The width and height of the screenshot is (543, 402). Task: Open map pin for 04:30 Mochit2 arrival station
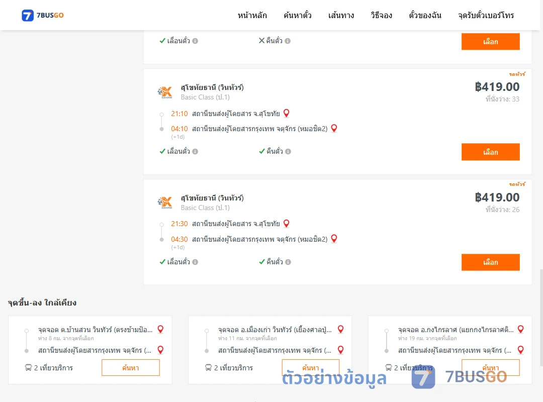tap(334, 239)
